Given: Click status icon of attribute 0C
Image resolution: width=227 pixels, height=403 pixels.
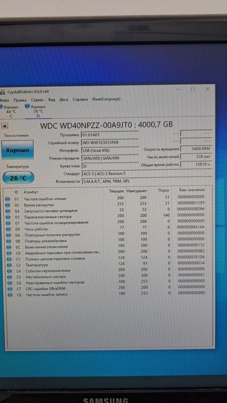Looking at the screenshot, I should [x=9, y=247].
